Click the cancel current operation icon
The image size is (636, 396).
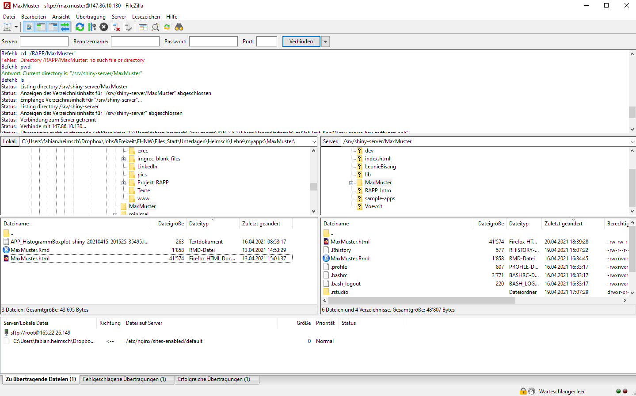[x=104, y=27]
